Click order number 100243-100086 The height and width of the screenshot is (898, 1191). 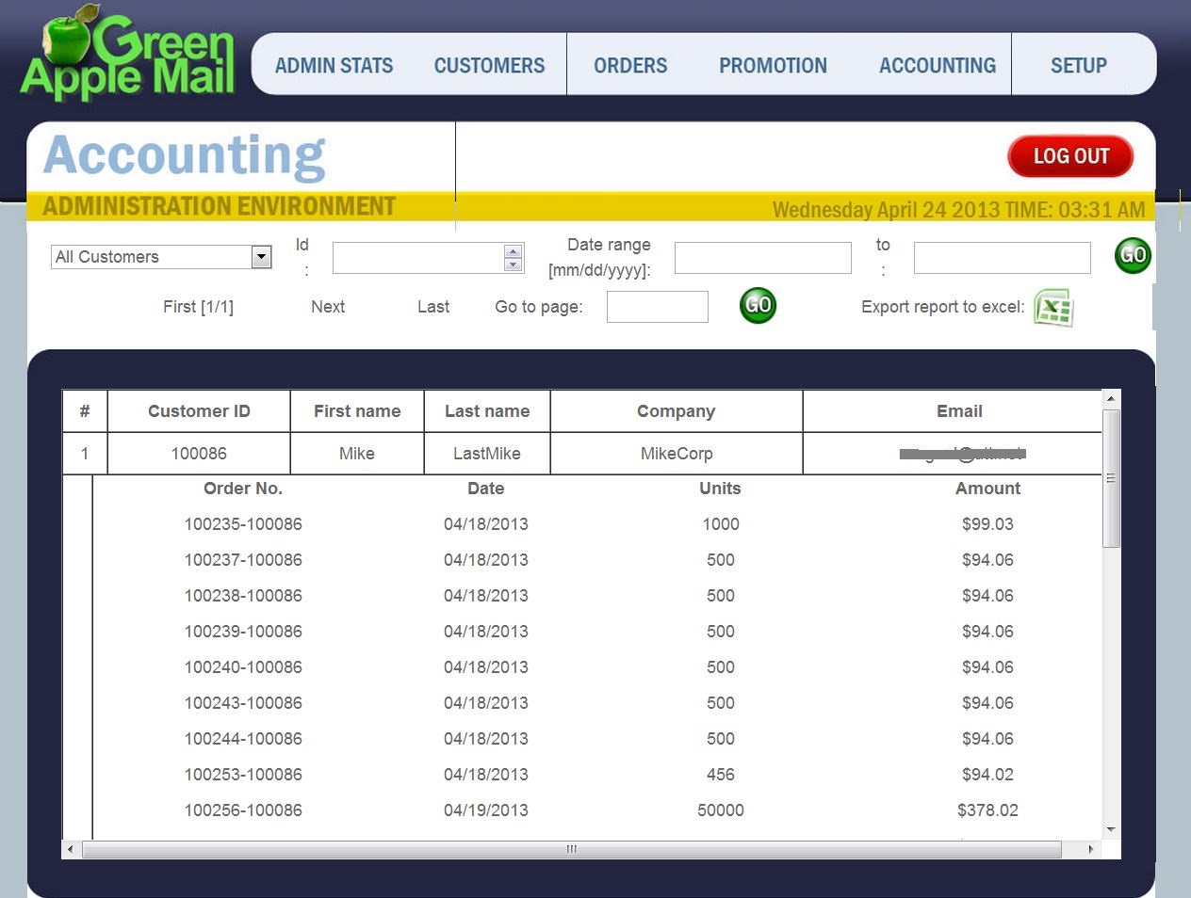[x=243, y=703]
